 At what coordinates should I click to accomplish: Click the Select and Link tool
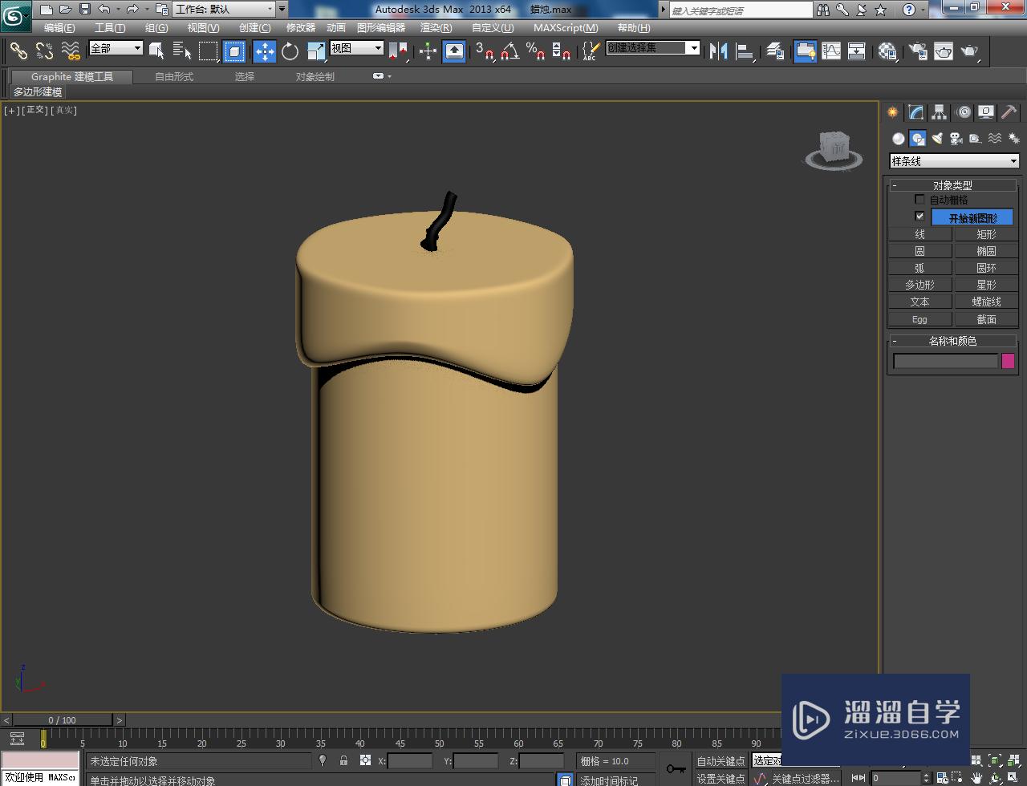18,51
